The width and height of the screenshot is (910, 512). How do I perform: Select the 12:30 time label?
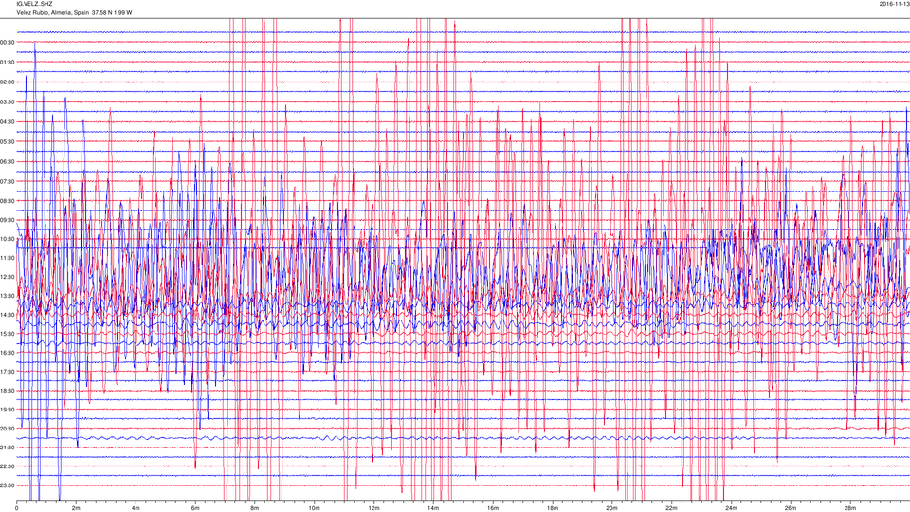click(7, 277)
